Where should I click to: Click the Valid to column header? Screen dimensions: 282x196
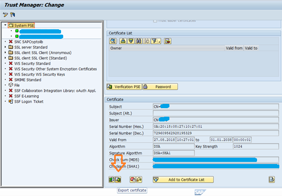pos(251,48)
